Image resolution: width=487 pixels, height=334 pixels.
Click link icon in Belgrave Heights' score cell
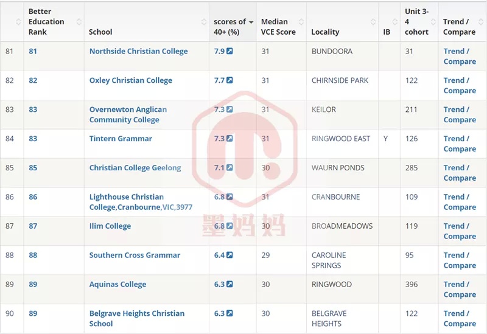(x=229, y=313)
